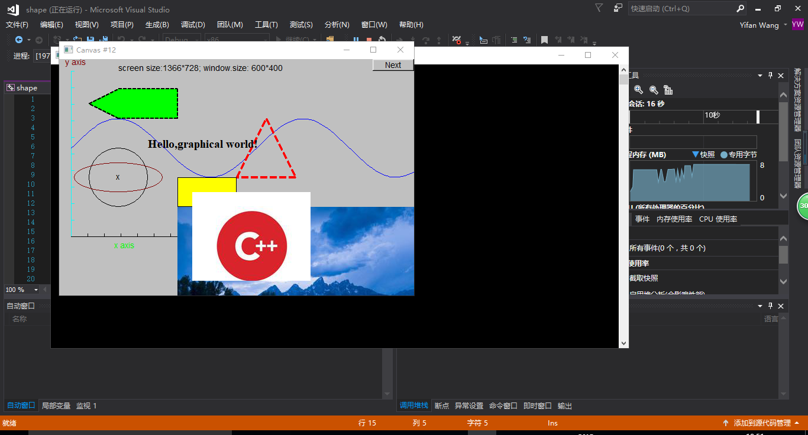Click the feedback icon beside quick launch
Viewport: 808px width, 435px height.
click(x=618, y=8)
